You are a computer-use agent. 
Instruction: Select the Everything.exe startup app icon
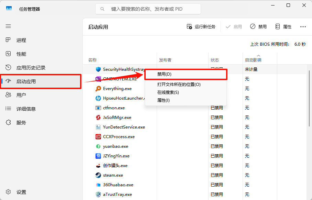pos(98,89)
